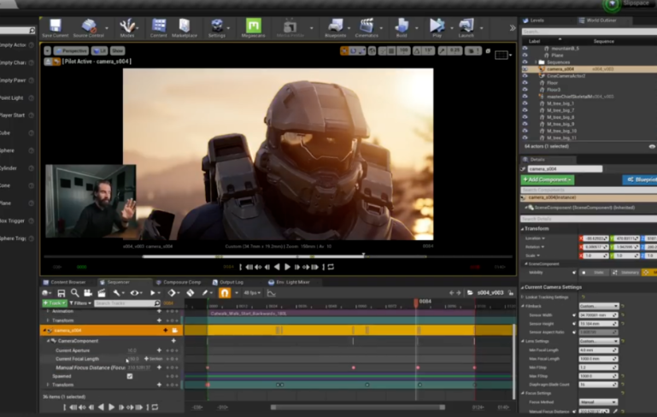657x417 pixels.
Task: Switch to the Content Browser tab
Action: (x=67, y=282)
